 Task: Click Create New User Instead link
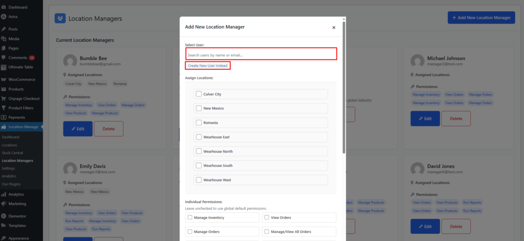tap(207, 66)
